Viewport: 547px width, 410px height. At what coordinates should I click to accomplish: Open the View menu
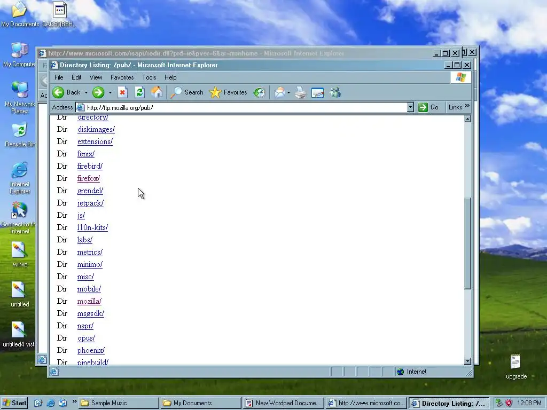(x=96, y=77)
